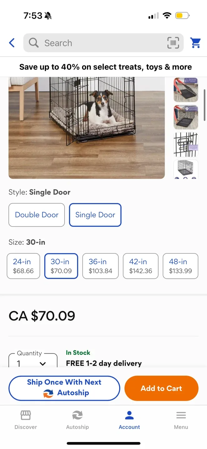View the crate latch close-up thumbnail
This screenshot has height=449, width=207.
pos(185,145)
